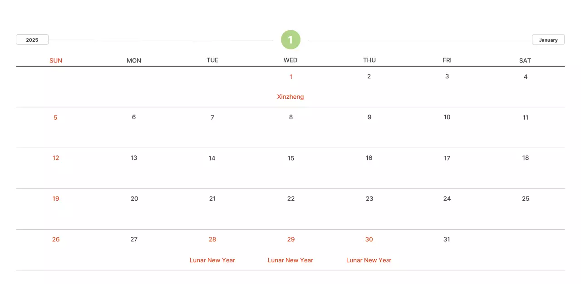
Task: Pick January 10 in the calendar
Action: 447,117
